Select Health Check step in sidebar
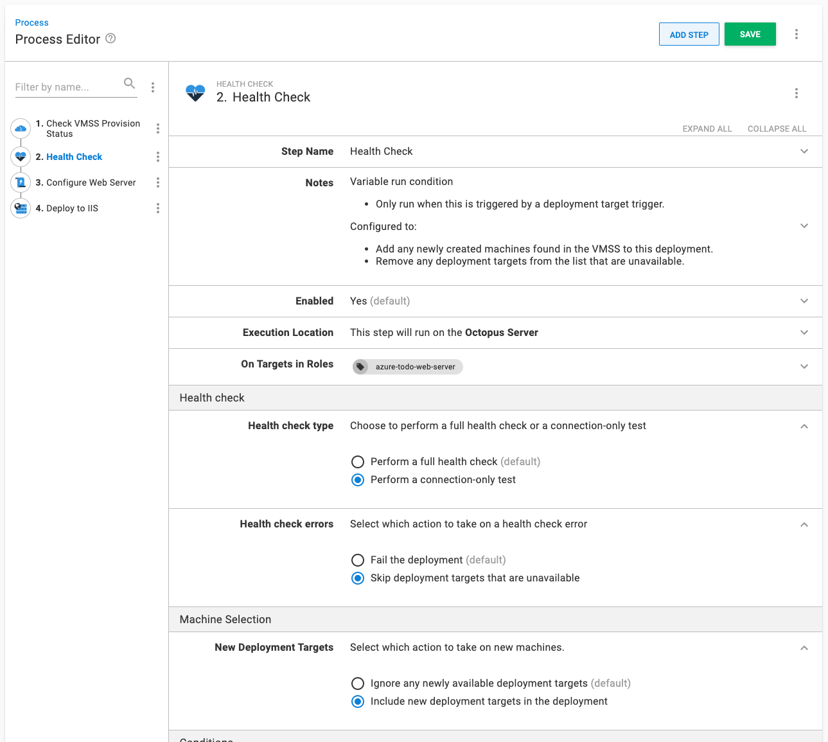 [74, 157]
